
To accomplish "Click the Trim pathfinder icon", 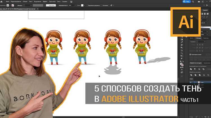I will (196, 75).
